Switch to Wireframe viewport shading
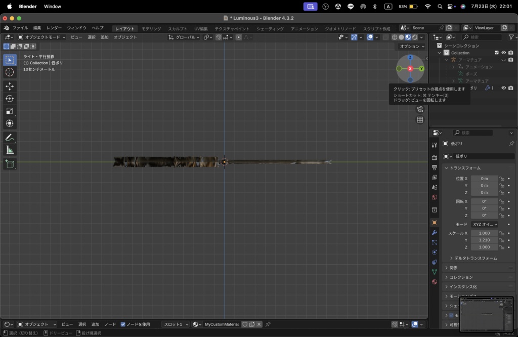Image resolution: width=518 pixels, height=337 pixels. pos(395,37)
